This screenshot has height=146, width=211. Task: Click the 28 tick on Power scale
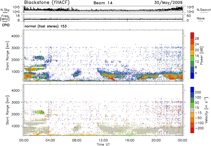point(197,38)
